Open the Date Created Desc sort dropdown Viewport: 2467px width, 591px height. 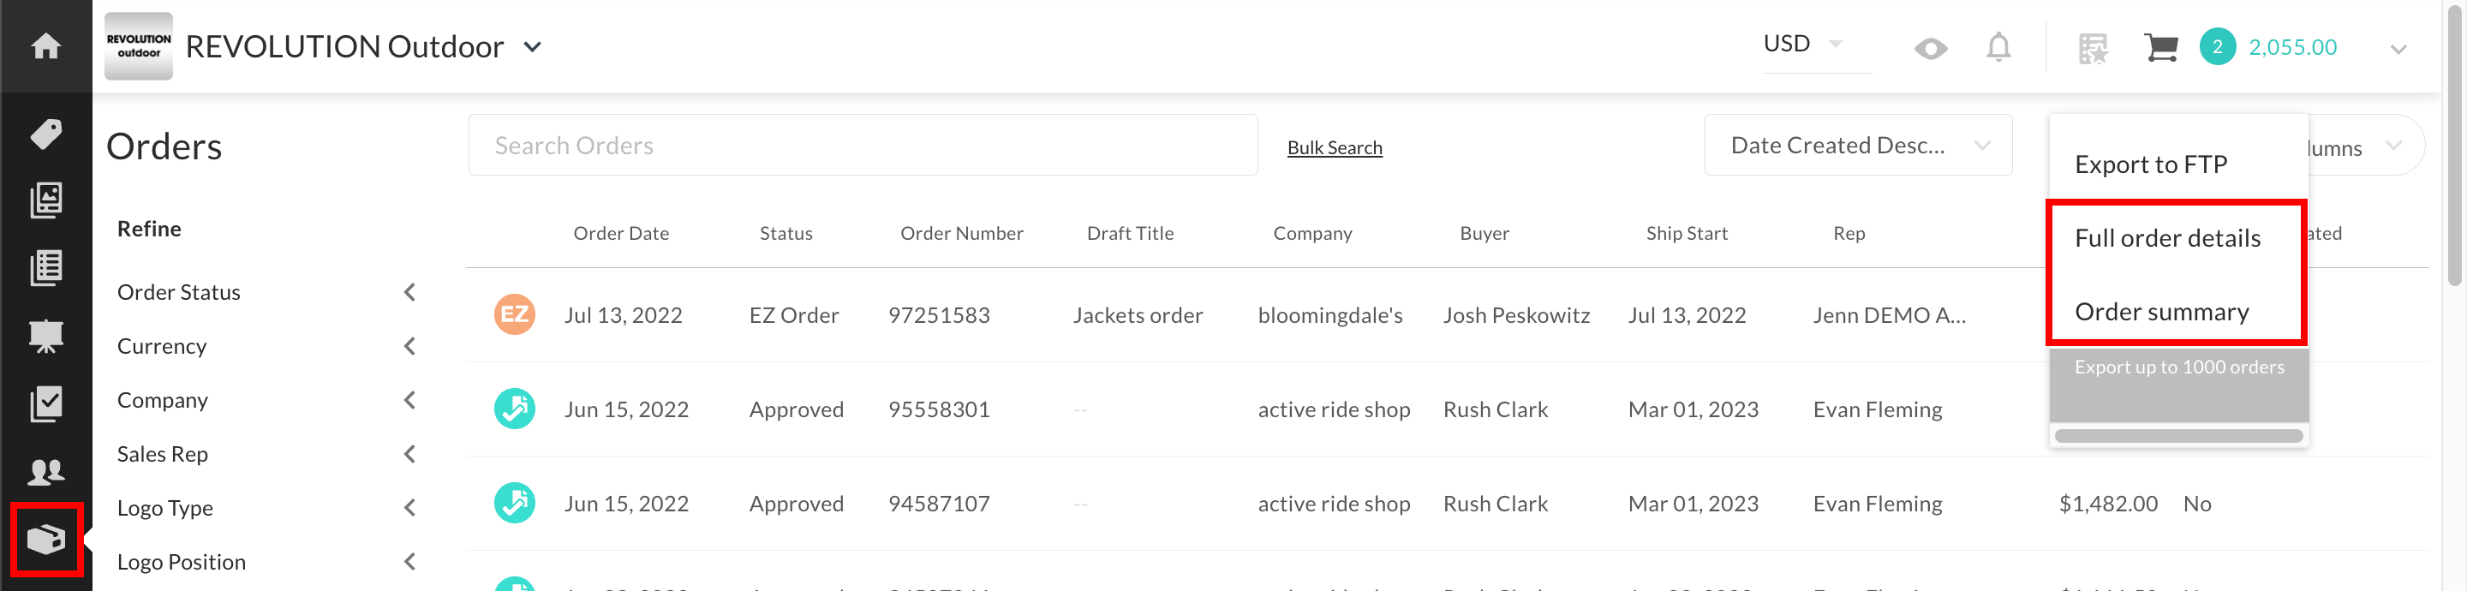(1858, 145)
